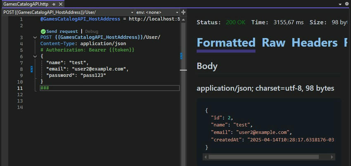Open the tab well settings gear
351x166 pixels.
(347, 4)
